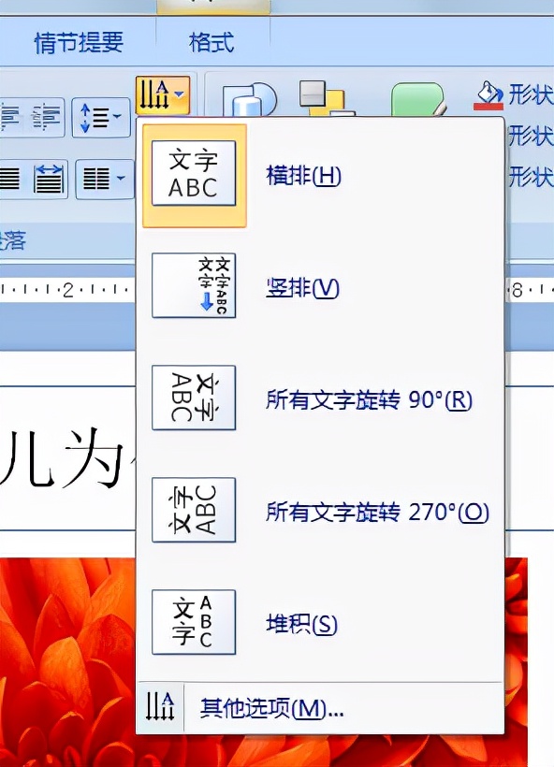This screenshot has height=767, width=554.
Task: Click the rotate 90° thumbnail
Action: (x=194, y=398)
